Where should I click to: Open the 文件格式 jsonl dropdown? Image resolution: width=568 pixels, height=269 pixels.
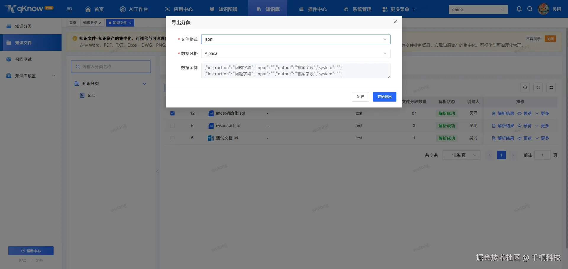tap(296, 39)
